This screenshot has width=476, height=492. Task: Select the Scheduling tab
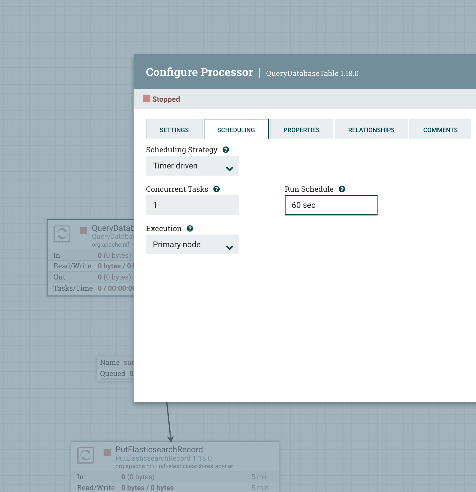[236, 129]
